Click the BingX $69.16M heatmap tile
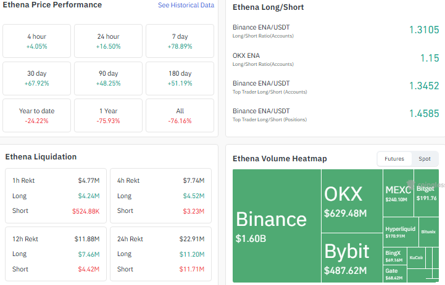 [395, 256]
